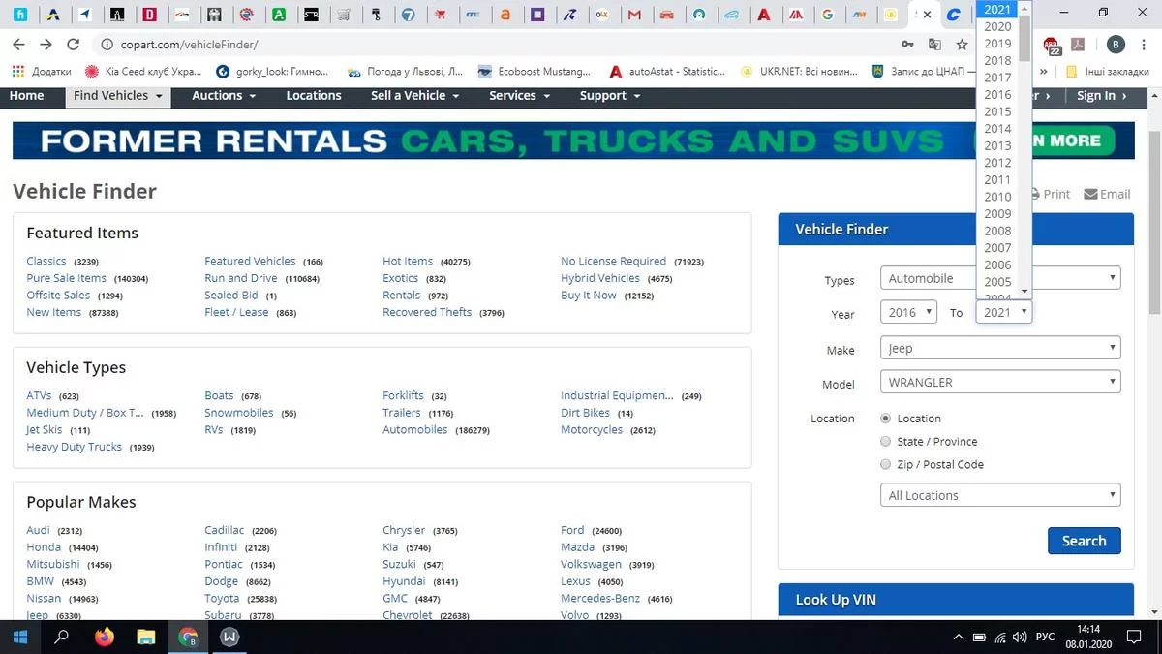This screenshot has width=1162, height=654.
Task: Select the Location radio button
Action: (x=885, y=419)
